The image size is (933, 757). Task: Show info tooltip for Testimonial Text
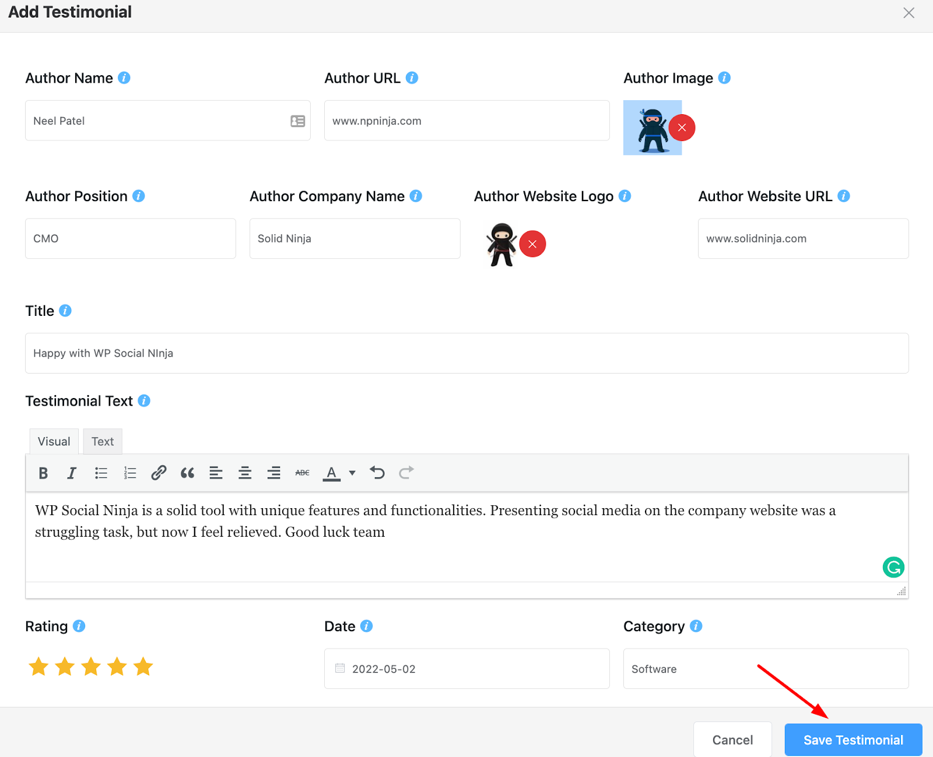pyautogui.click(x=144, y=401)
